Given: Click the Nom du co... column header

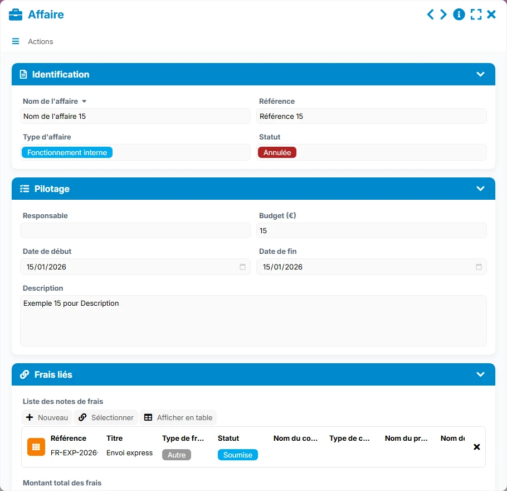Looking at the screenshot, I should point(295,438).
